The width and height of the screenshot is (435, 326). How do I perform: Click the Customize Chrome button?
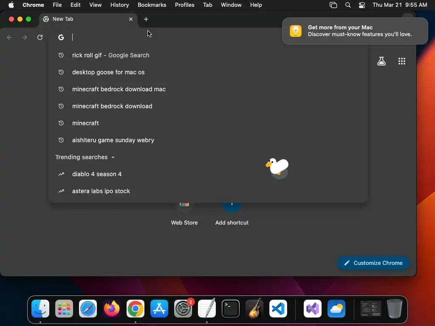[373, 263]
